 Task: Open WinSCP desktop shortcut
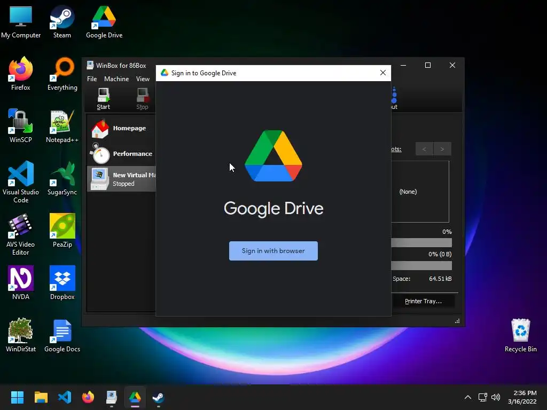pos(21,126)
